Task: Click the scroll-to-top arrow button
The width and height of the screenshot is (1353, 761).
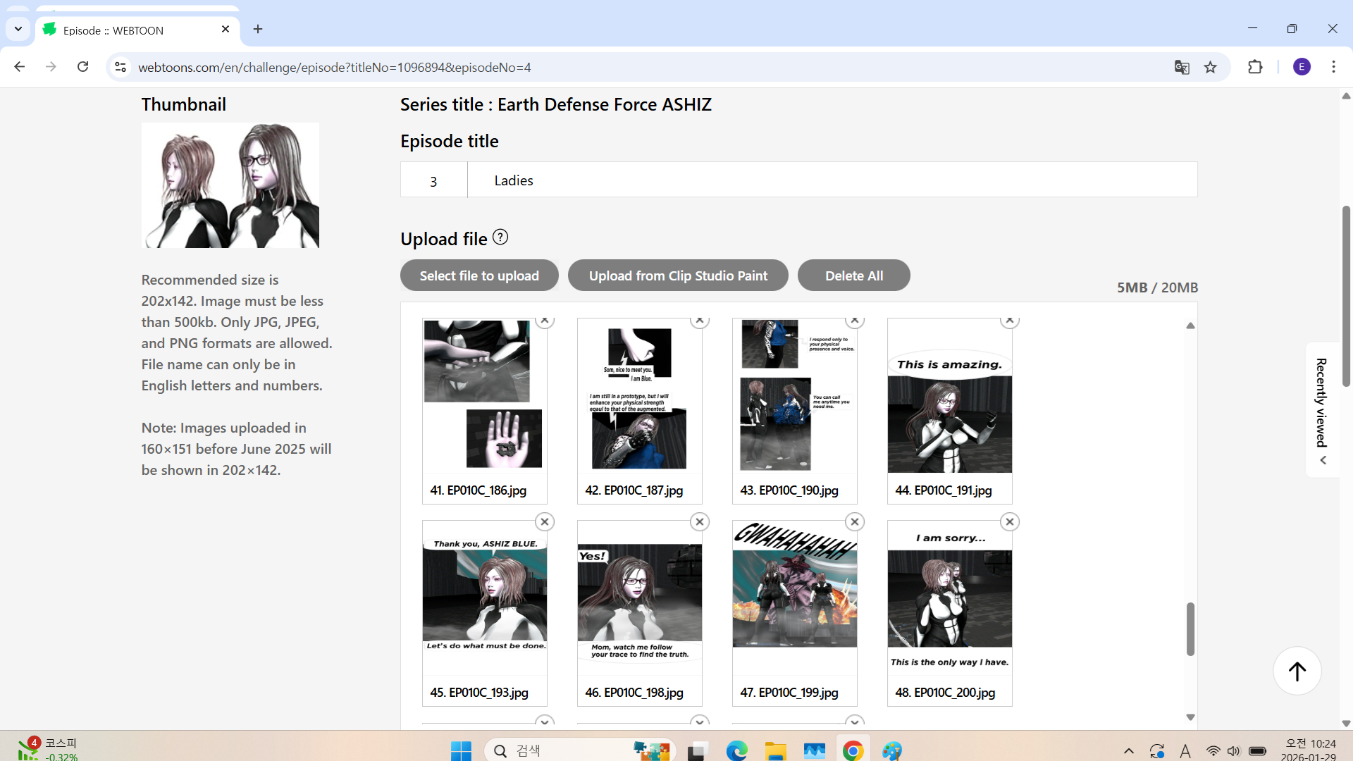Action: [1297, 671]
